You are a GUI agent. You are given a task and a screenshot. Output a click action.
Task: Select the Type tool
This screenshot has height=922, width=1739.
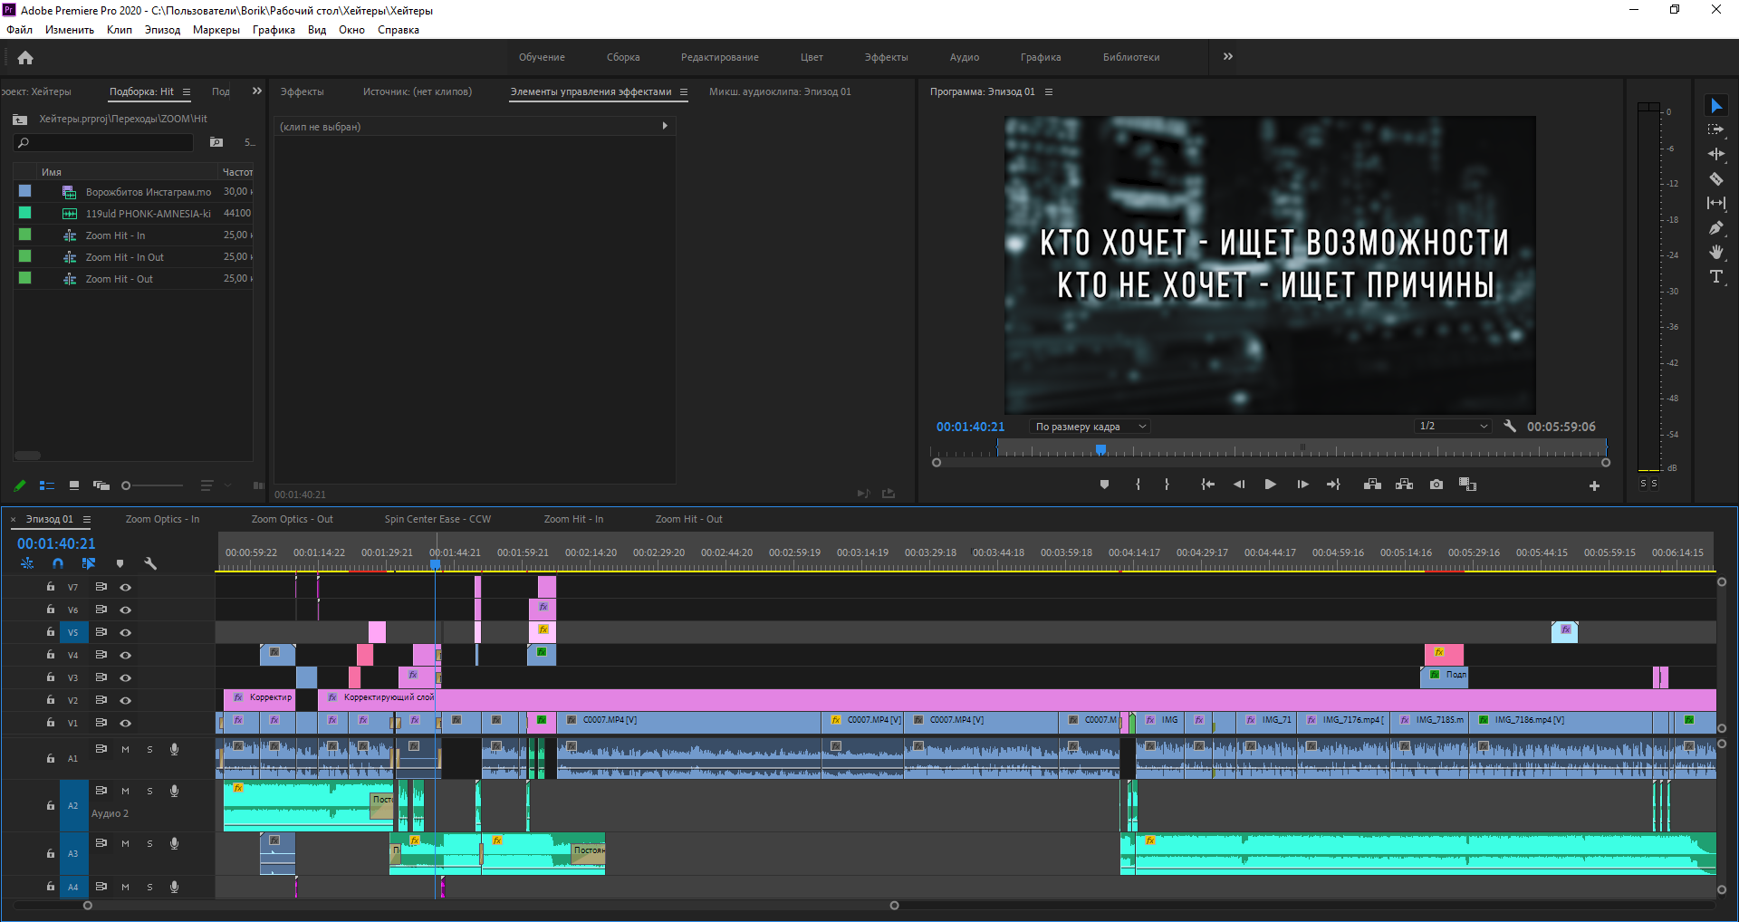(x=1715, y=276)
